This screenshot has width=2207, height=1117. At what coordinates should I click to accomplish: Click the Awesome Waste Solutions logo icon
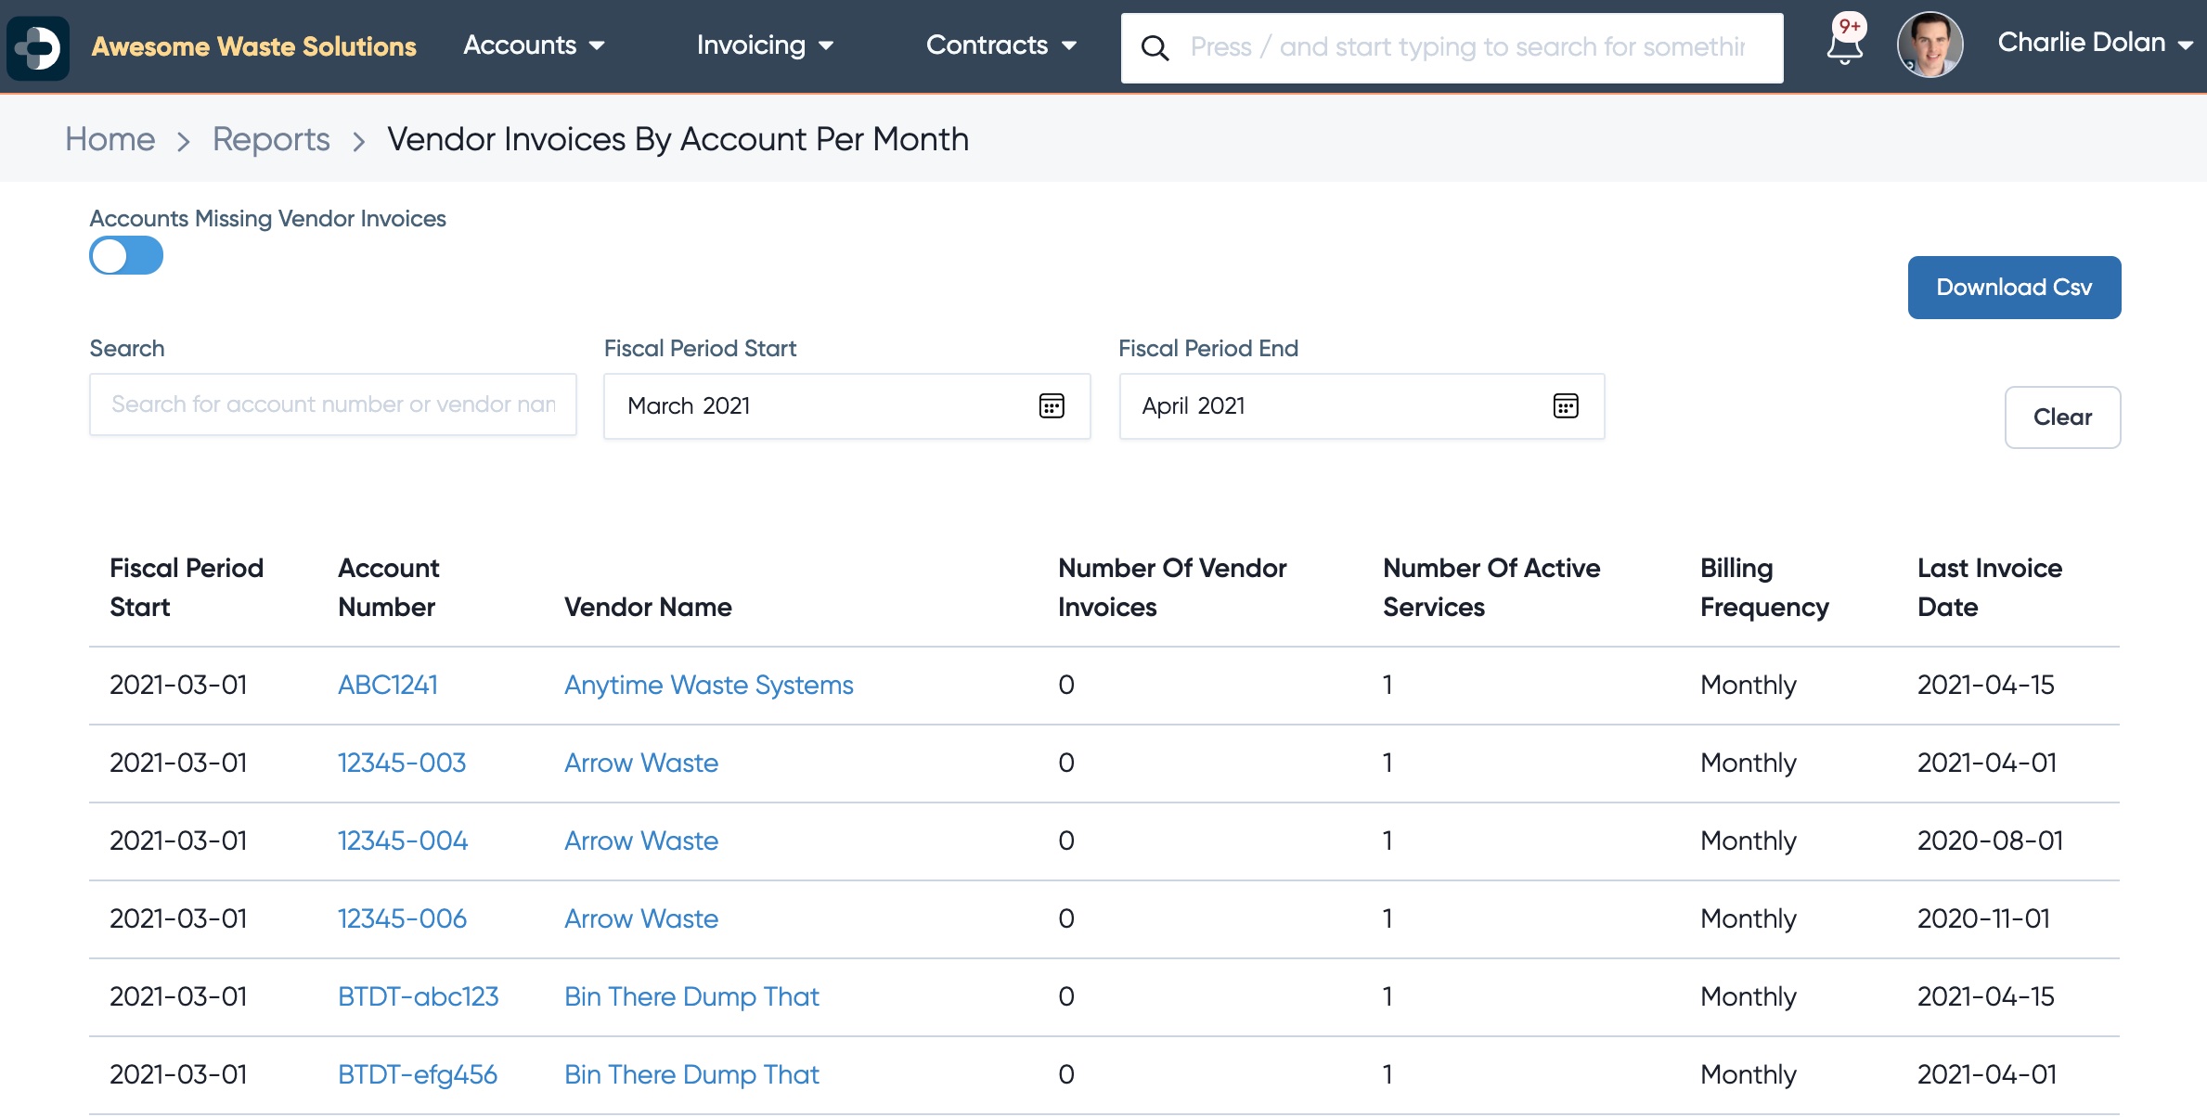pos(38,46)
